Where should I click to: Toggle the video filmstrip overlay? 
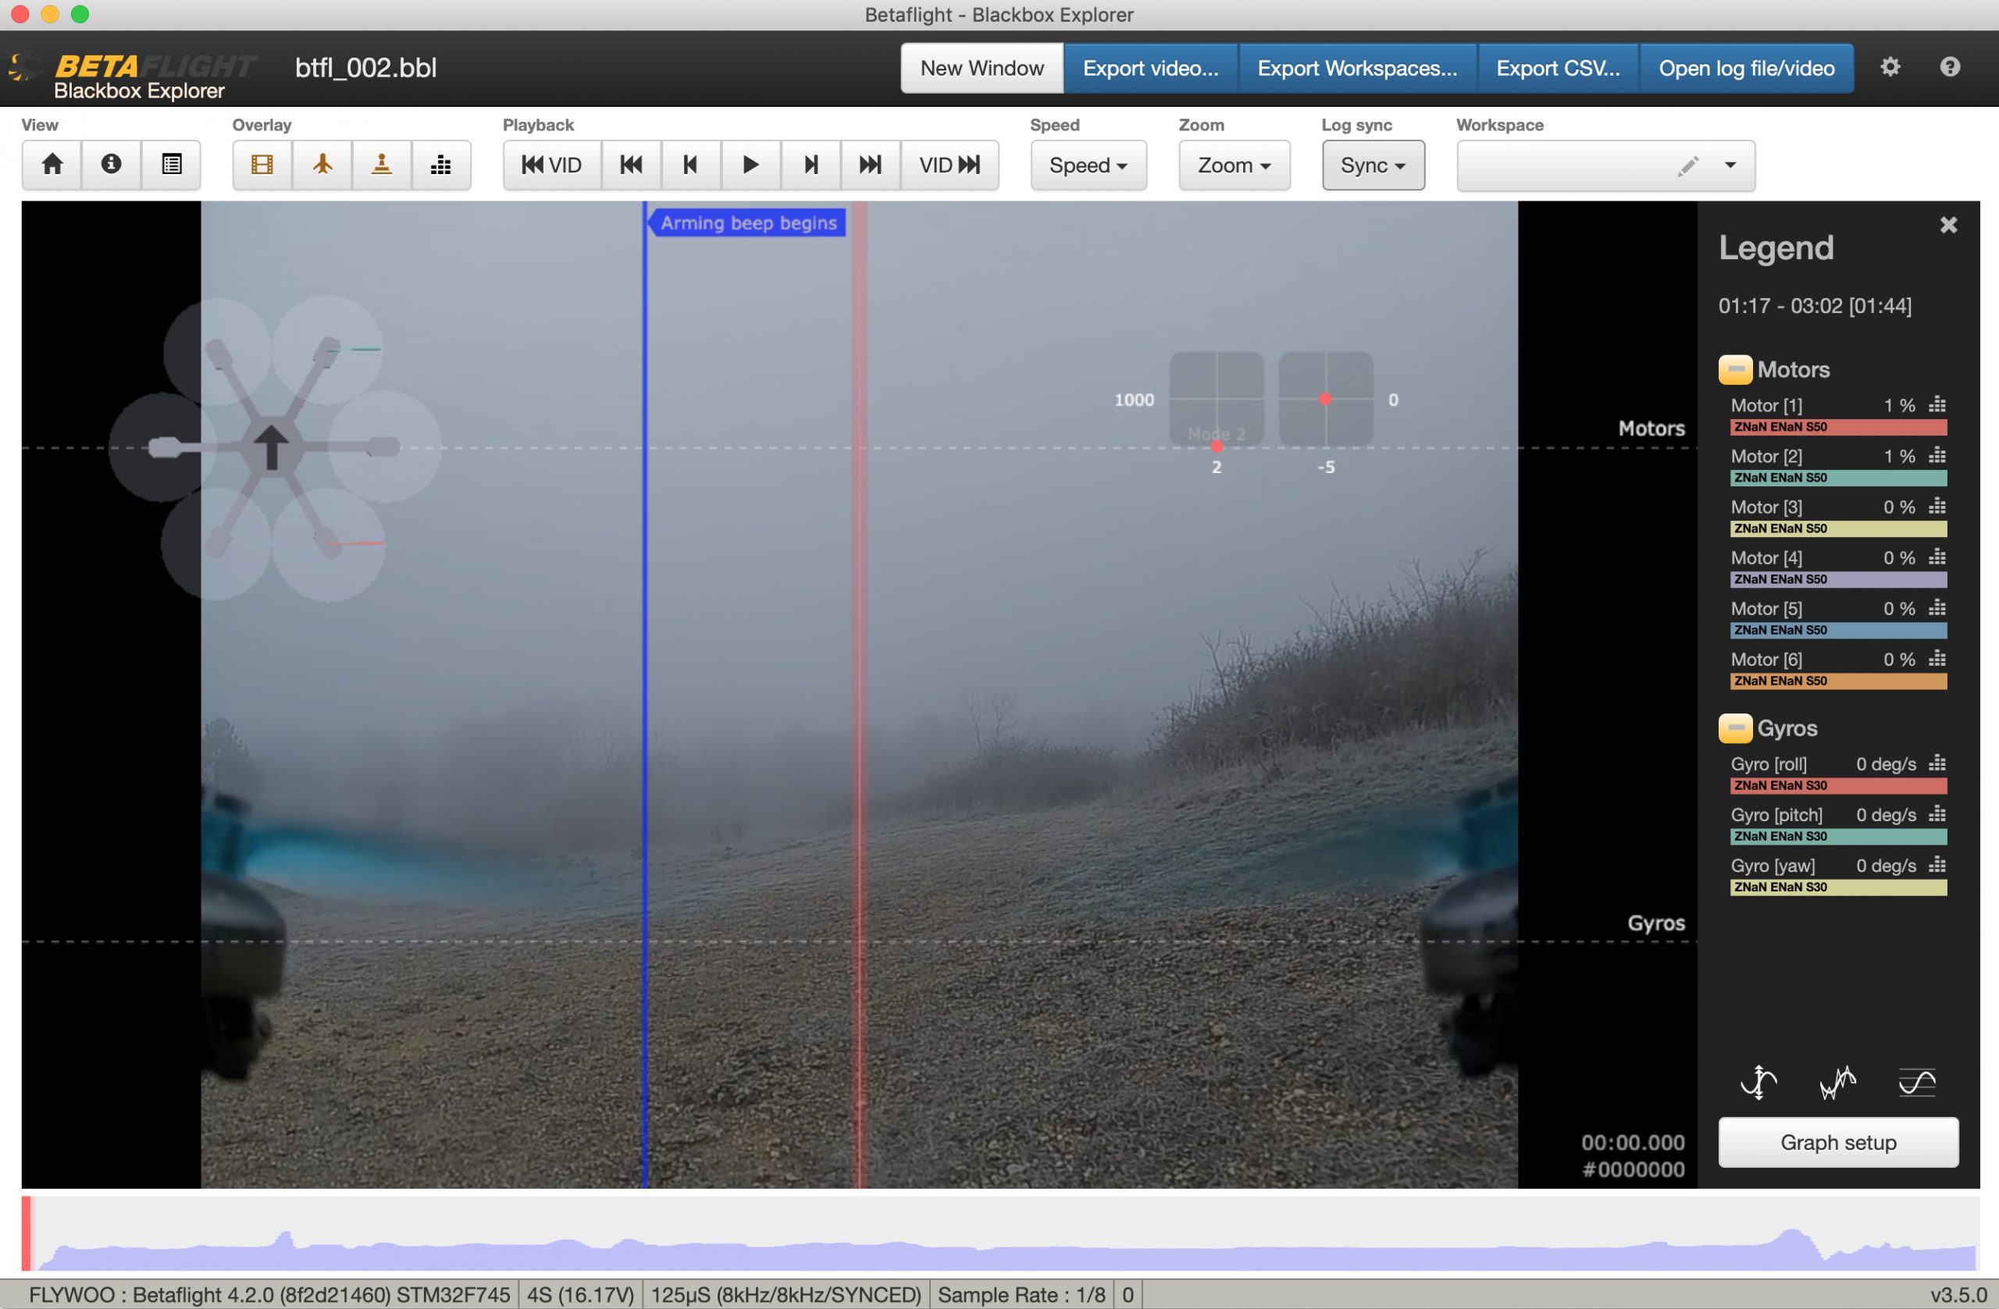coord(262,165)
